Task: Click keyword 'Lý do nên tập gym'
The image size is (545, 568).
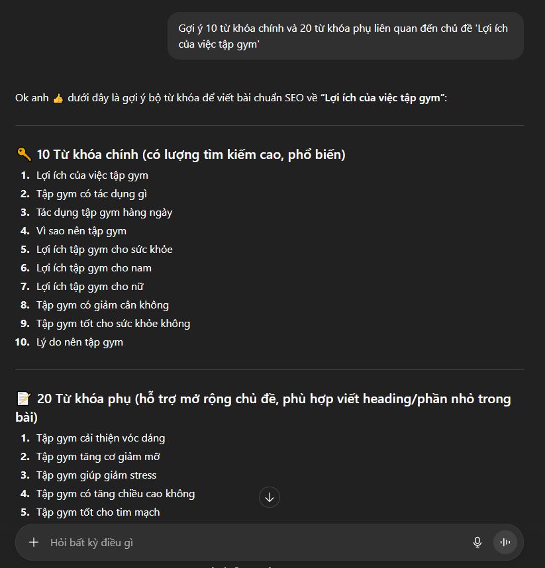Action: click(79, 342)
